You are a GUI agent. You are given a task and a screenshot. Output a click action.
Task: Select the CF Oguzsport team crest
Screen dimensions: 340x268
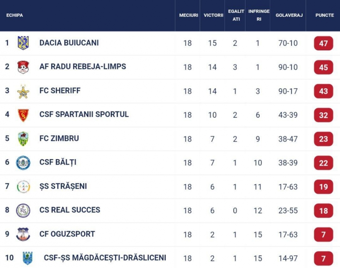[x=23, y=234]
